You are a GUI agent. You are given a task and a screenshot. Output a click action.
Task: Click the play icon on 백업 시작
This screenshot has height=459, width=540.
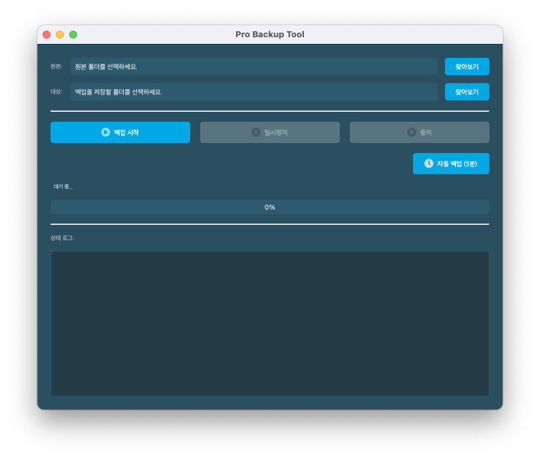[105, 132]
